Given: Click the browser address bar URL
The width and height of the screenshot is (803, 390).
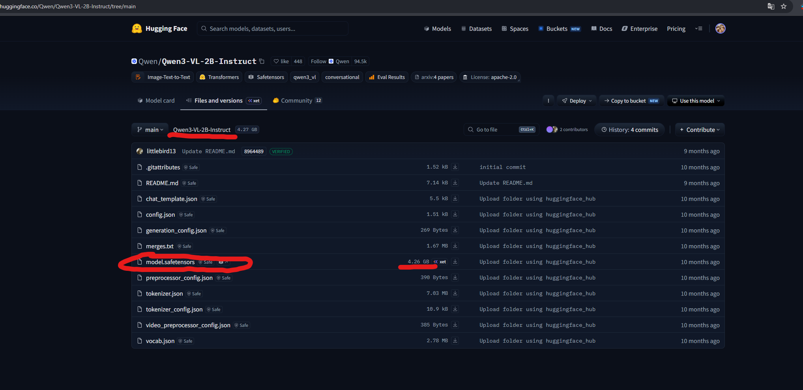Looking at the screenshot, I should 68,6.
